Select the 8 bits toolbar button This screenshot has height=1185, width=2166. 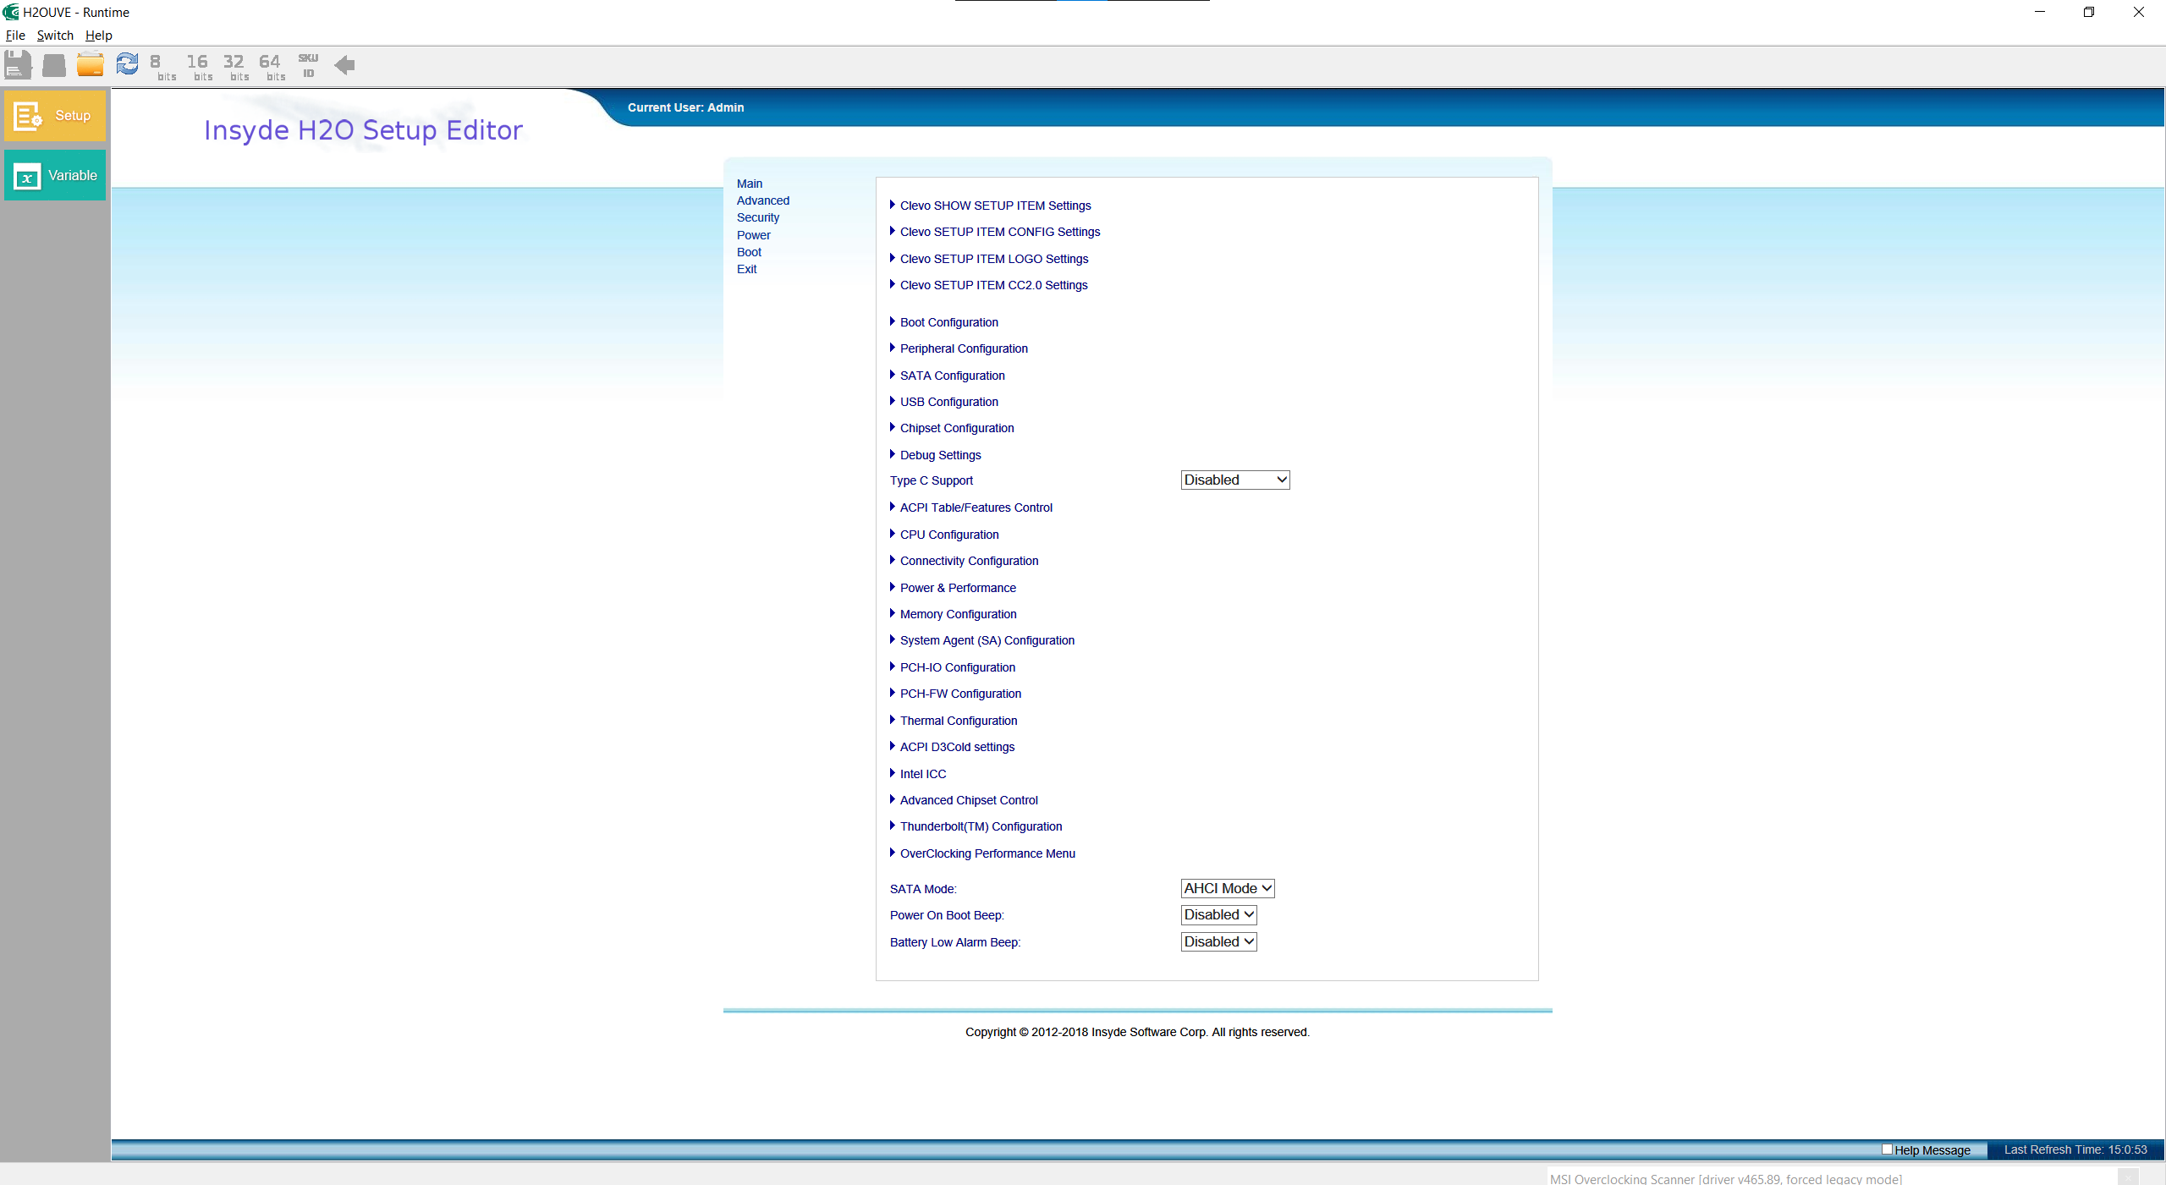[x=161, y=66]
